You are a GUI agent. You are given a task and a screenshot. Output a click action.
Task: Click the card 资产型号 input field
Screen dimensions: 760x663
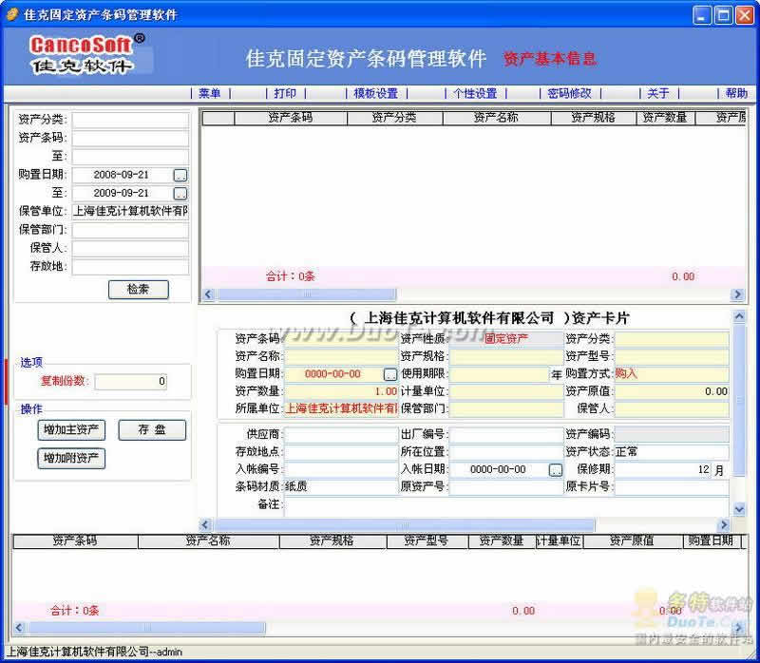point(672,356)
